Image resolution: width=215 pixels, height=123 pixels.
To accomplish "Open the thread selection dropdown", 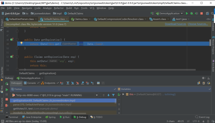I will [x=97, y=95].
